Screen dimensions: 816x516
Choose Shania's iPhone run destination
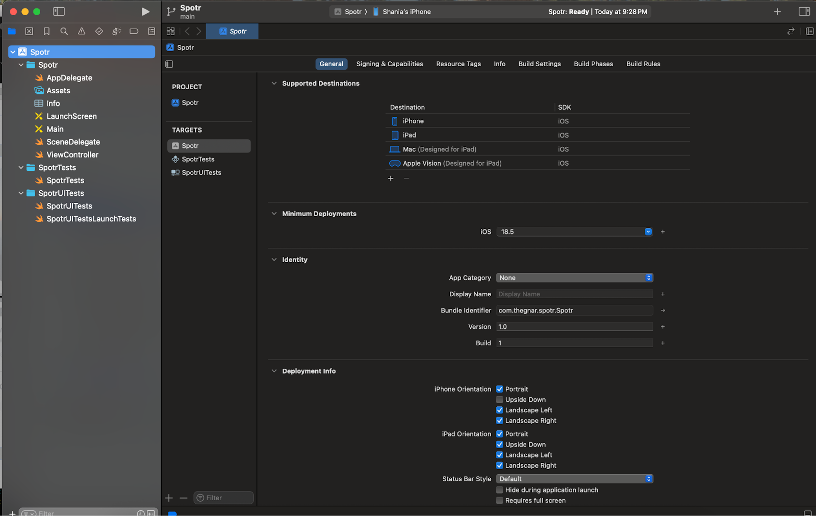tap(402, 12)
